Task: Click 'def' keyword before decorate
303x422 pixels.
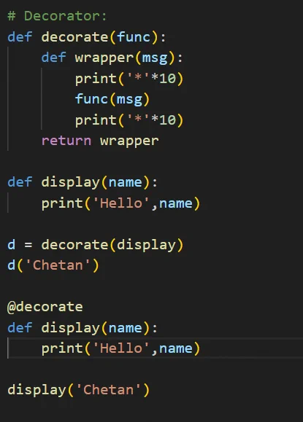Action: coord(20,37)
